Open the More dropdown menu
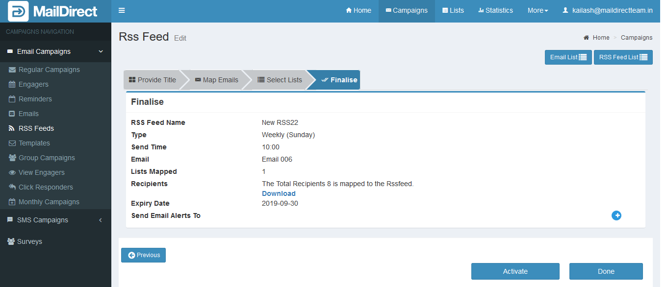This screenshot has height=287, width=667. pyautogui.click(x=538, y=11)
